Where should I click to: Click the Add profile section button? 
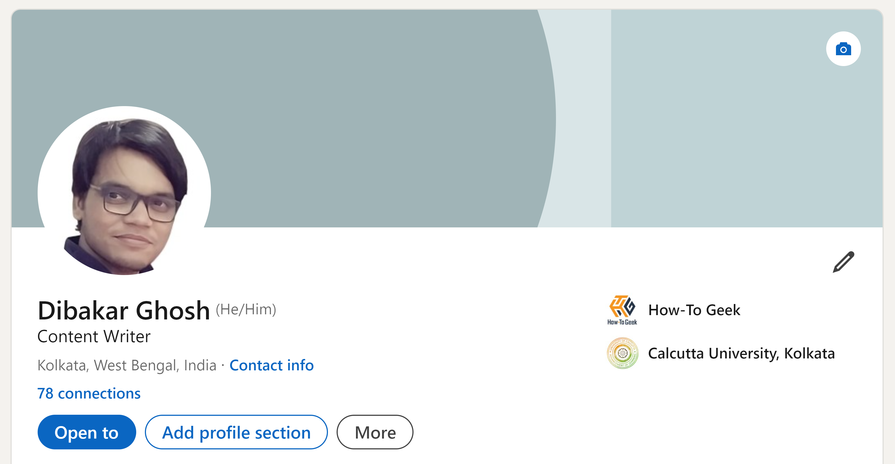click(x=236, y=432)
